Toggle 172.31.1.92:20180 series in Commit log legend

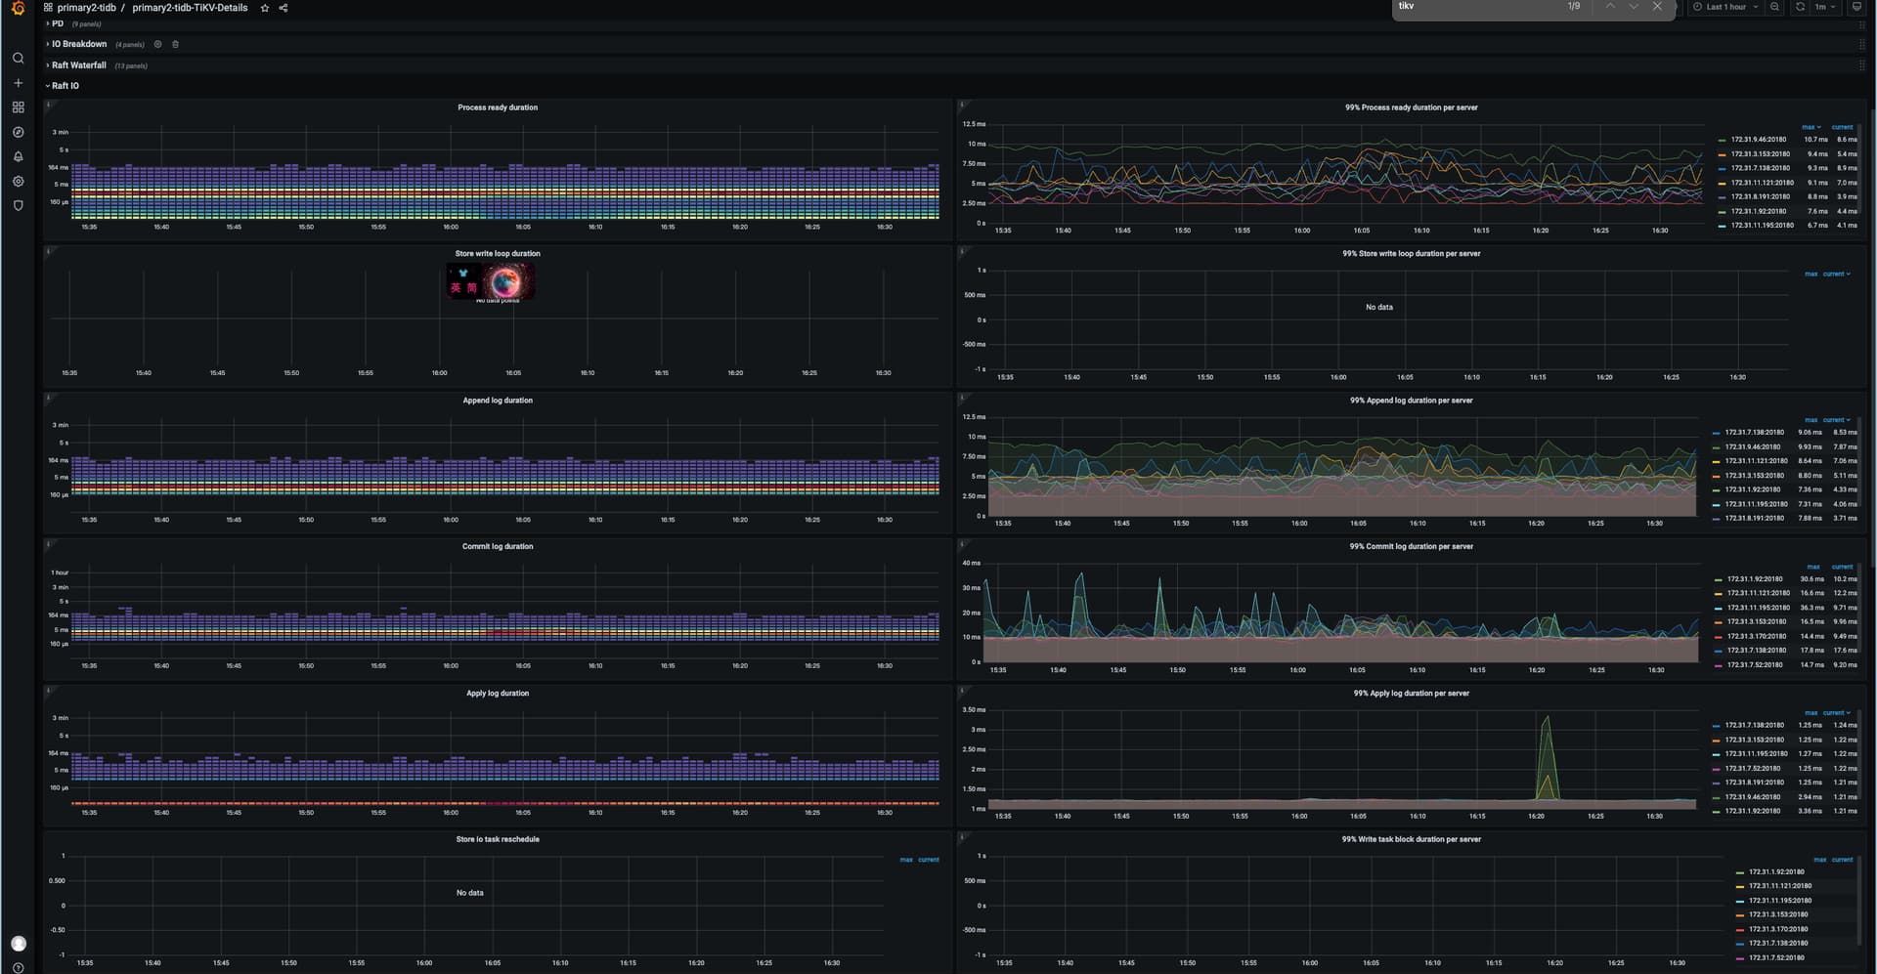[x=1754, y=579]
